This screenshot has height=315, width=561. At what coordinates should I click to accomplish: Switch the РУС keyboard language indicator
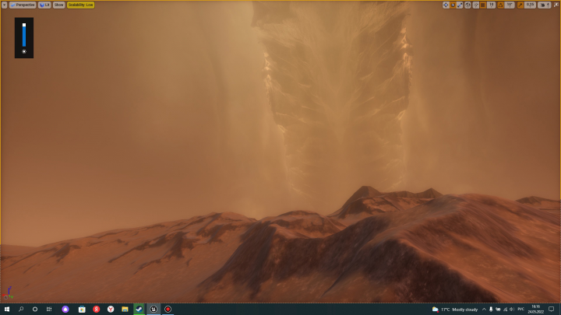521,310
